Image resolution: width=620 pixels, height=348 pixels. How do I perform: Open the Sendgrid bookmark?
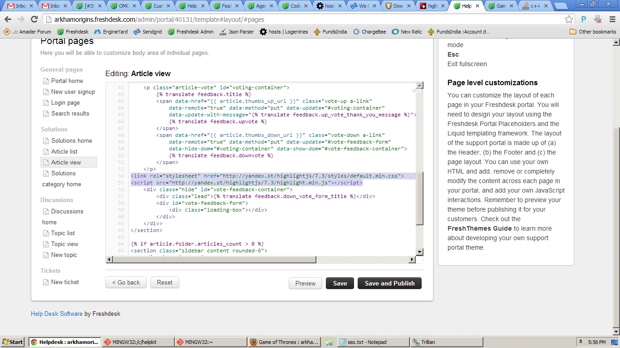click(x=148, y=32)
